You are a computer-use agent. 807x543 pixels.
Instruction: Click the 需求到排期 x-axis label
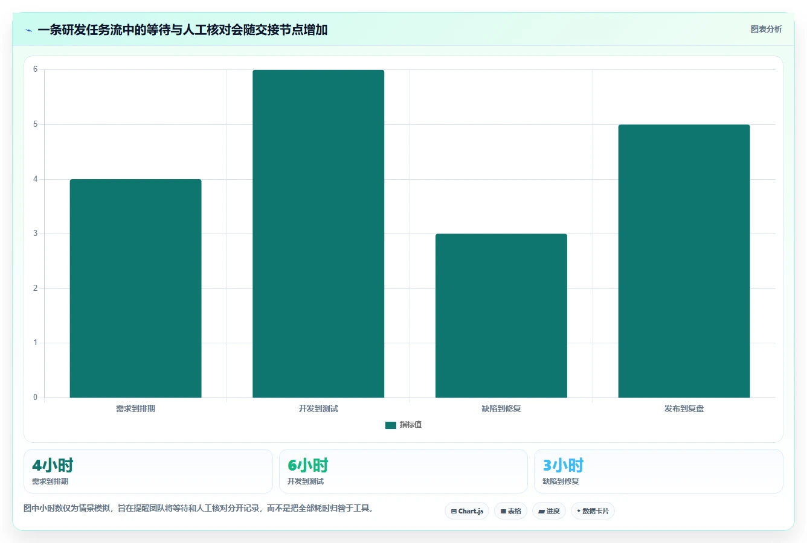coord(135,408)
